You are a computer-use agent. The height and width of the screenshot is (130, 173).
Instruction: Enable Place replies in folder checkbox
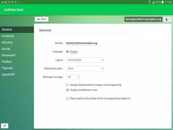[67, 98]
